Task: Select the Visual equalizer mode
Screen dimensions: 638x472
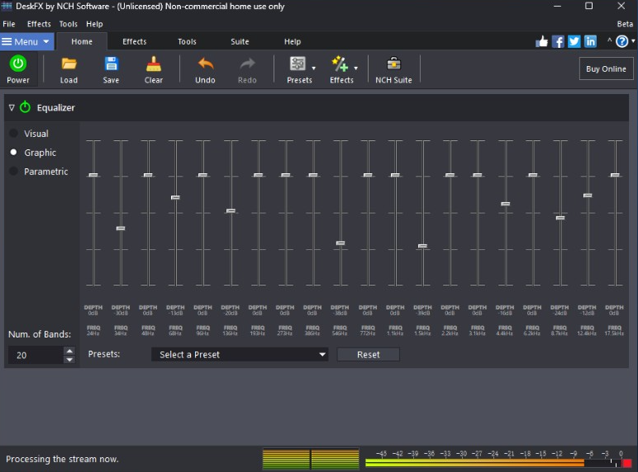Action: click(13, 133)
